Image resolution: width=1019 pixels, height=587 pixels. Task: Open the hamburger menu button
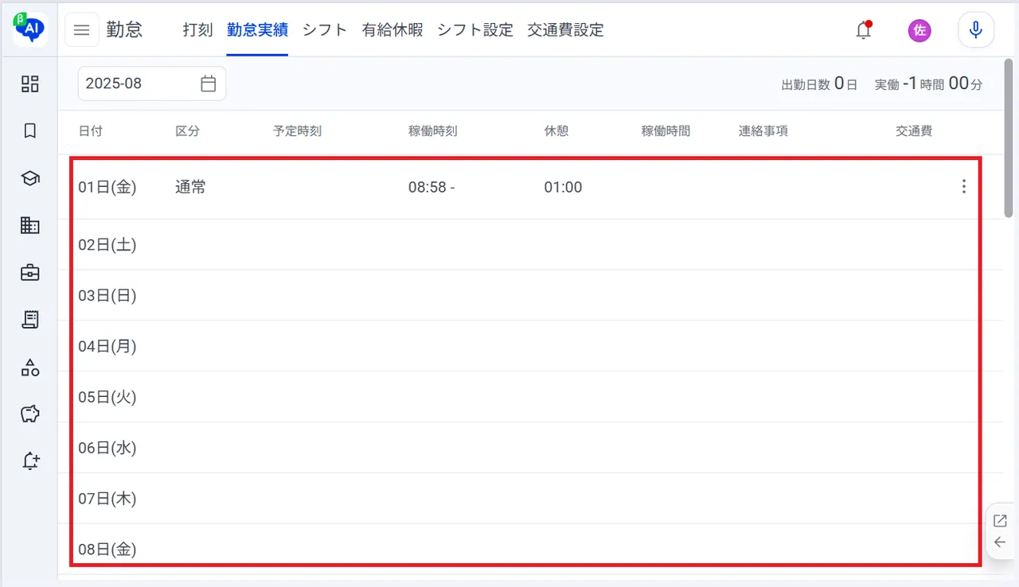point(82,30)
